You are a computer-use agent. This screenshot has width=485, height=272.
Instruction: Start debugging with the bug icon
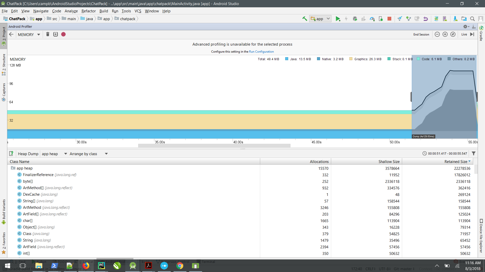point(355,19)
